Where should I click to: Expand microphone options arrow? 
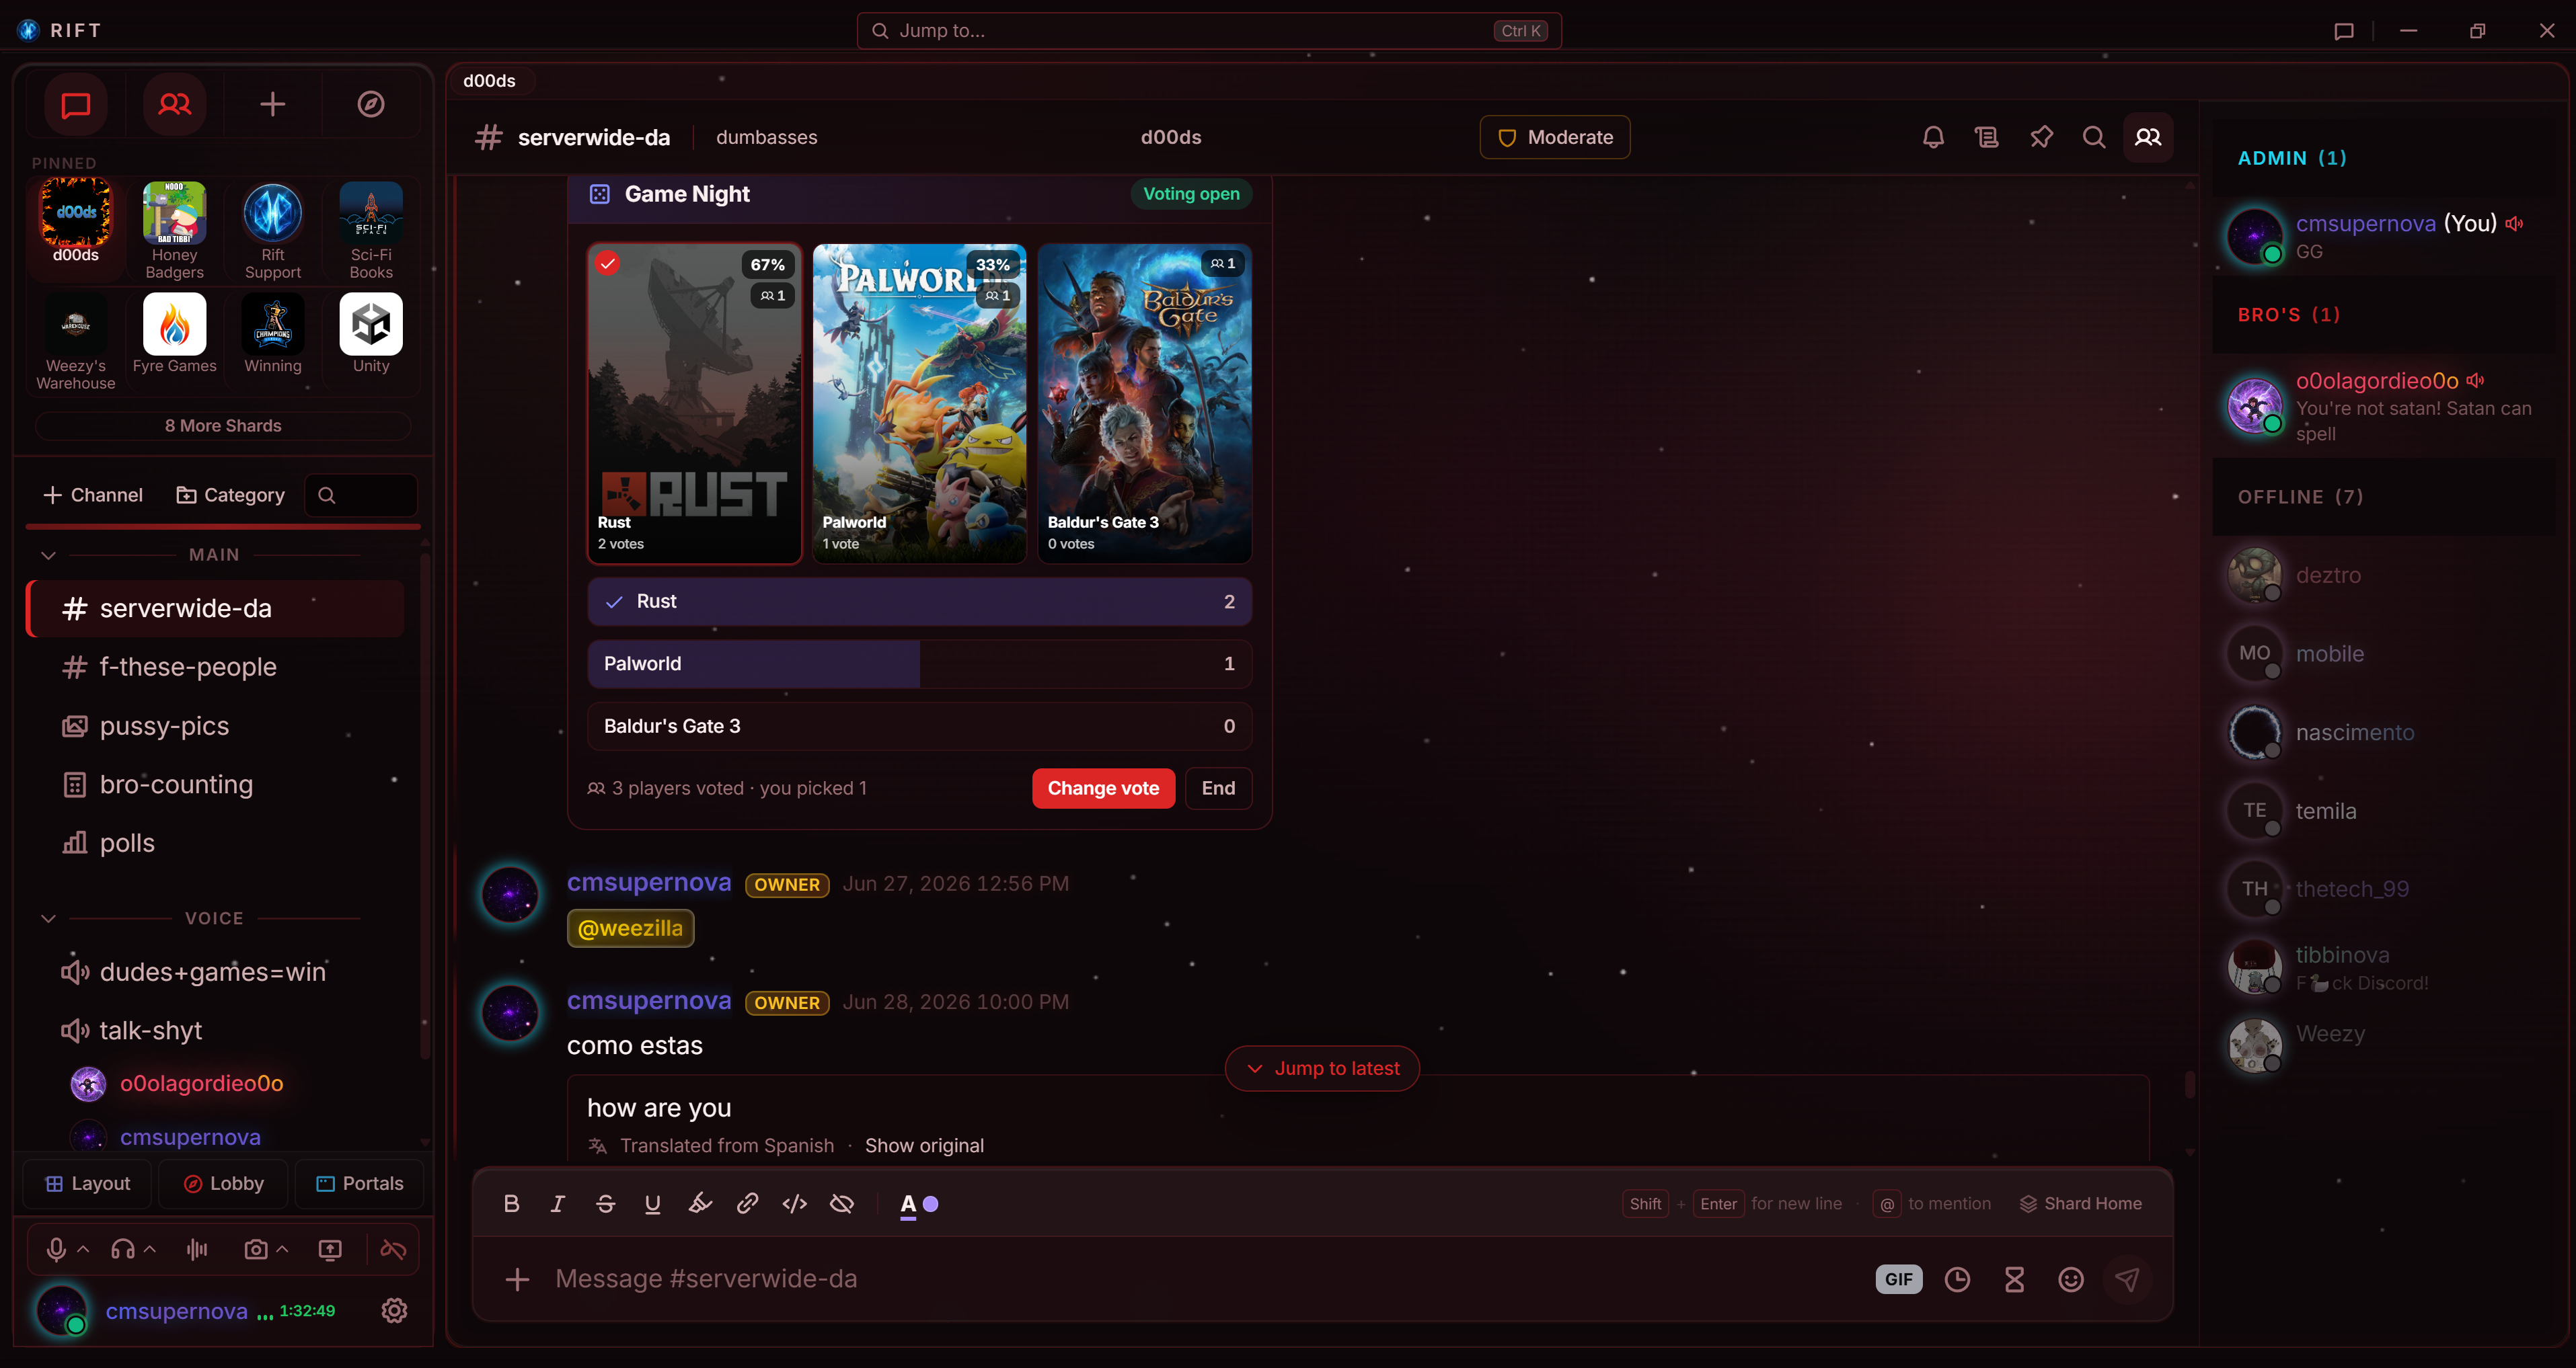click(83, 1249)
